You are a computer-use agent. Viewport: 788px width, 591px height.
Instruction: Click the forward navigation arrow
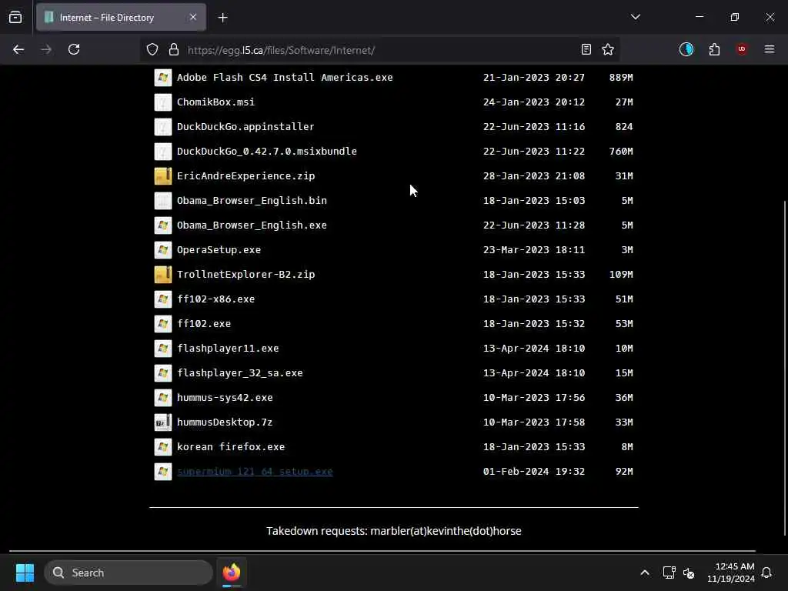tap(46, 49)
